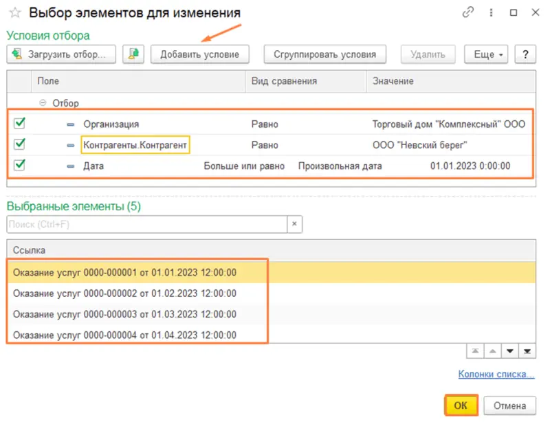Clear the search field with the x button
The width and height of the screenshot is (550, 422).
[x=294, y=225]
